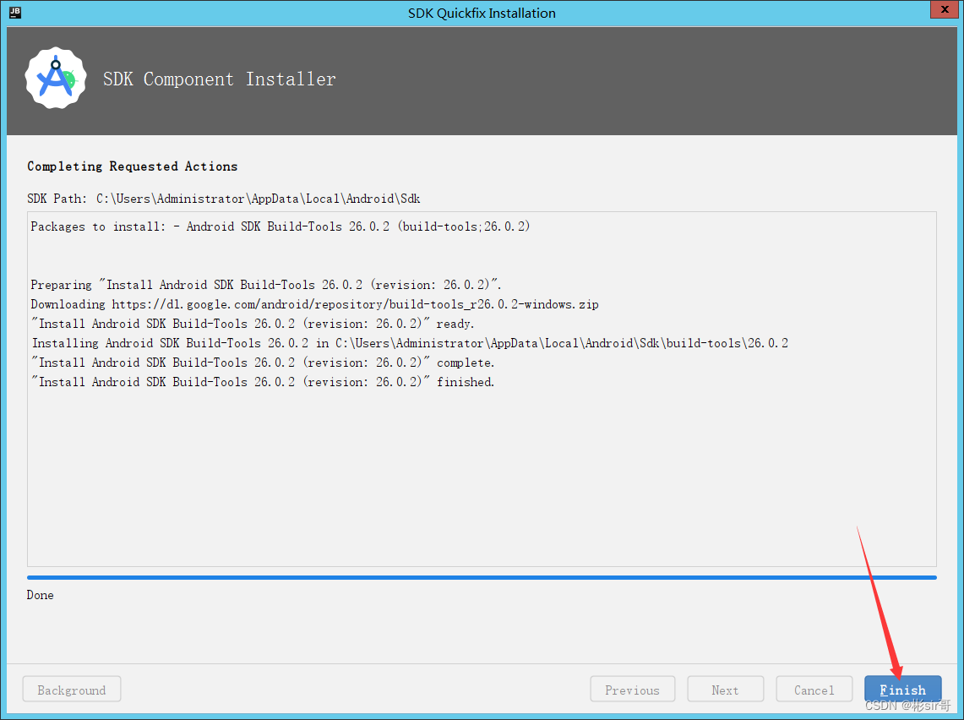The width and height of the screenshot is (964, 720).
Task: Click the 'Preparing' log line
Action: click(266, 285)
